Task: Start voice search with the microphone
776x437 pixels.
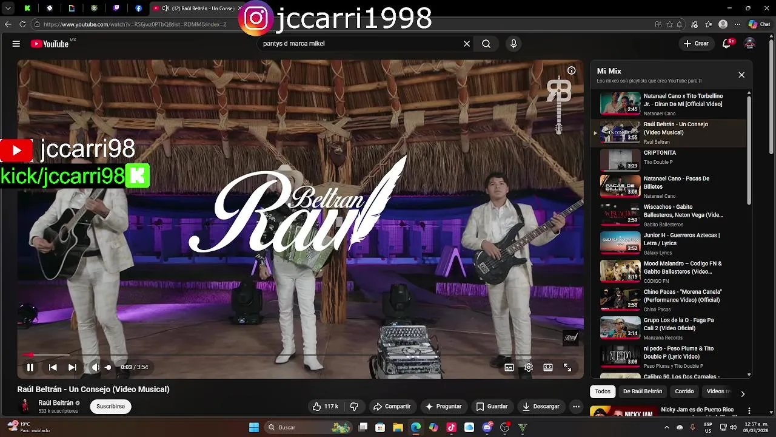Action: [x=513, y=44]
